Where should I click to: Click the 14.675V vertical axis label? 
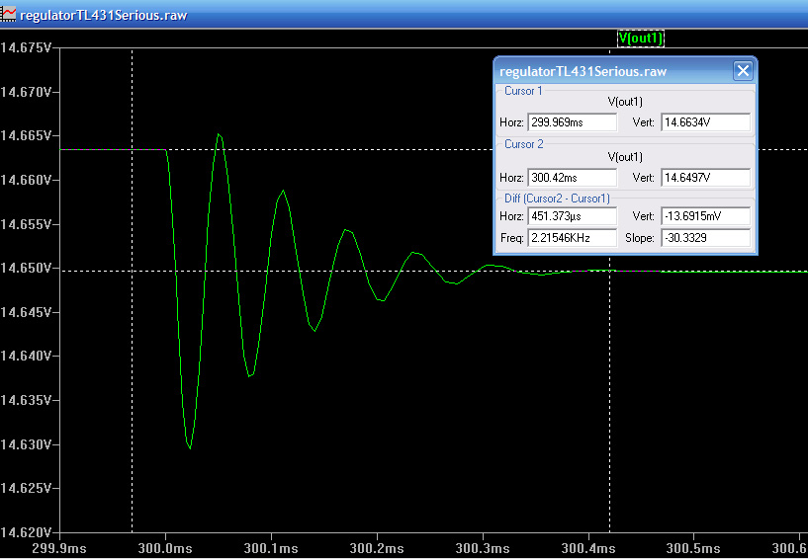point(26,47)
